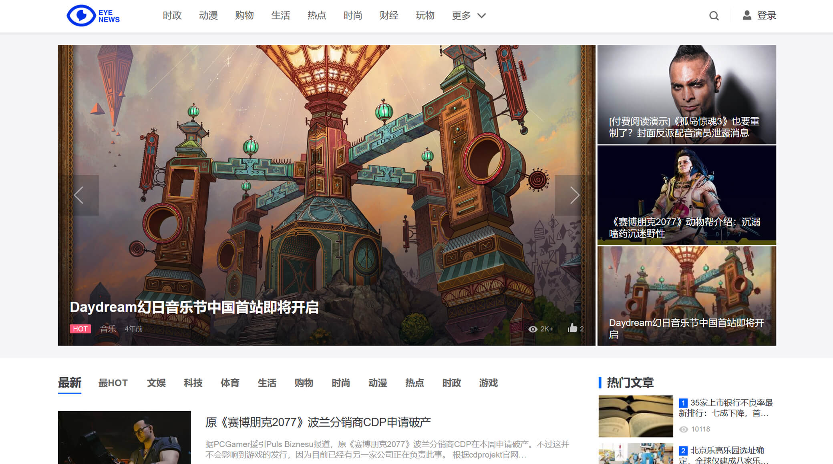
Task: Open the 玩物 top navigation item
Action: (425, 16)
